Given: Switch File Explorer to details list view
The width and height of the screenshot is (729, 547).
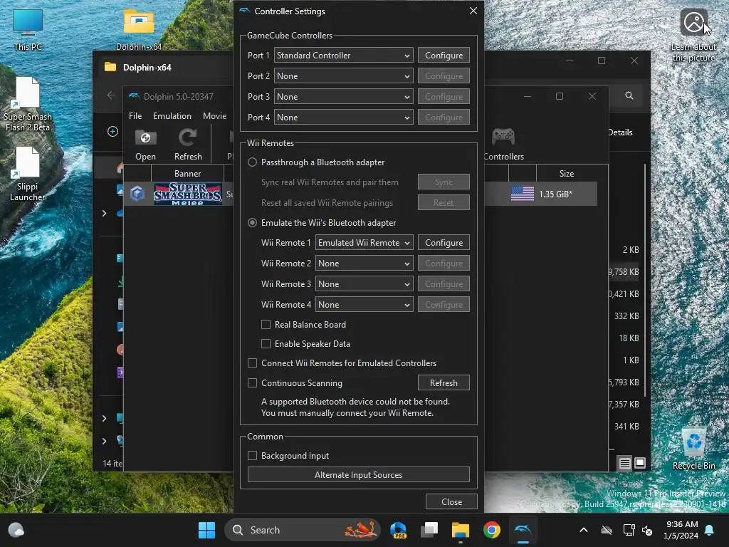Looking at the screenshot, I should 625,463.
